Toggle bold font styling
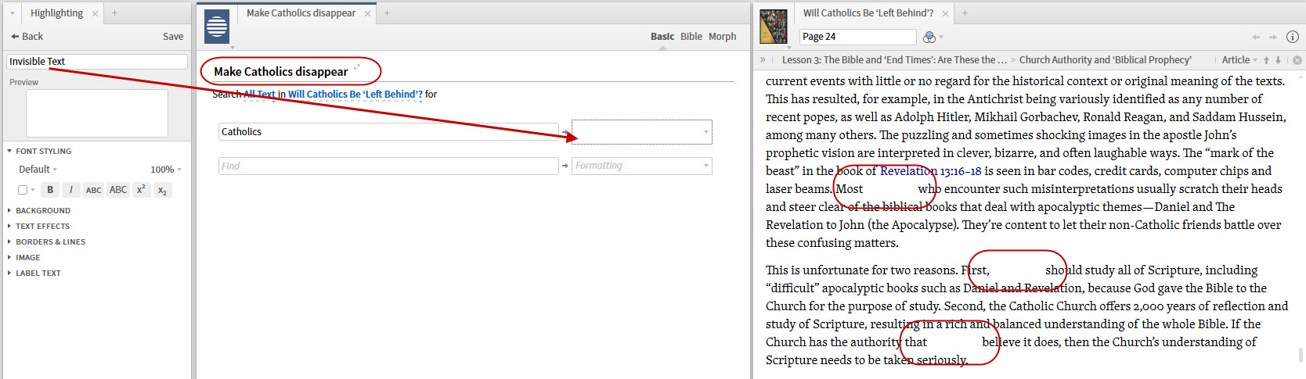Image resolution: width=1306 pixels, height=379 pixels. click(50, 190)
